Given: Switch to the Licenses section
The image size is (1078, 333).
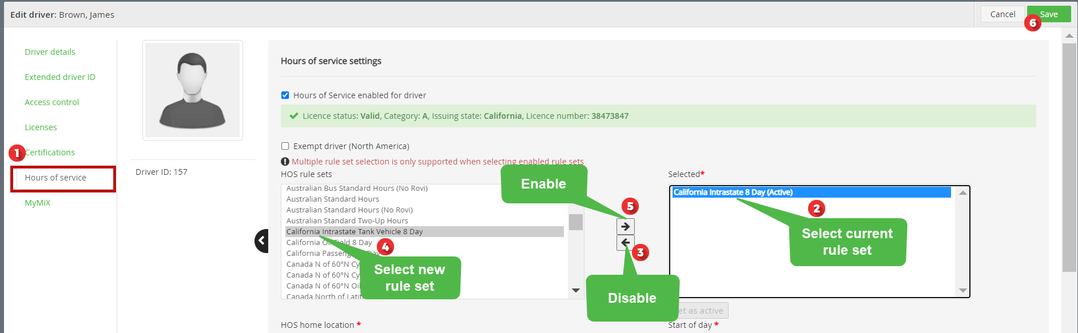Looking at the screenshot, I should click(x=41, y=127).
